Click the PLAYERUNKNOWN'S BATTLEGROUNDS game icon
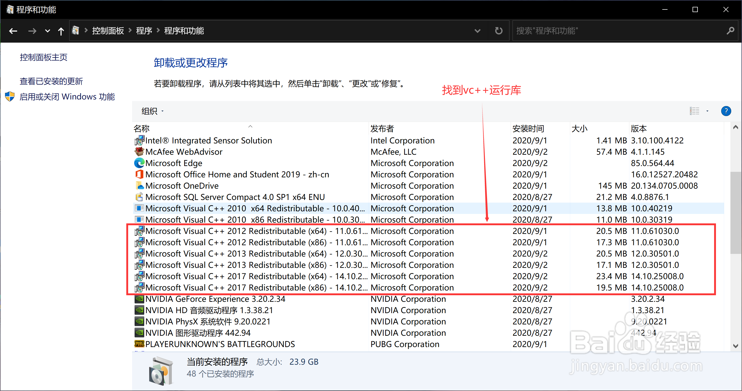 tap(139, 344)
